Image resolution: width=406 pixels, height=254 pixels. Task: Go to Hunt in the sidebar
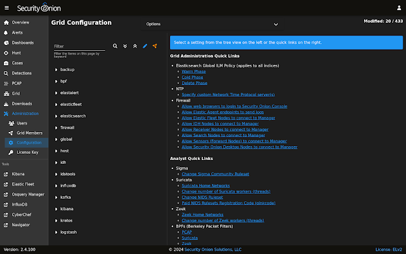[x=16, y=53]
